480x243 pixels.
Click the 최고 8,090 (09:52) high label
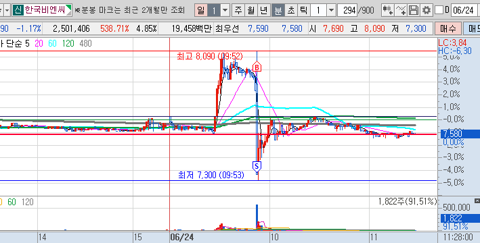coord(210,56)
